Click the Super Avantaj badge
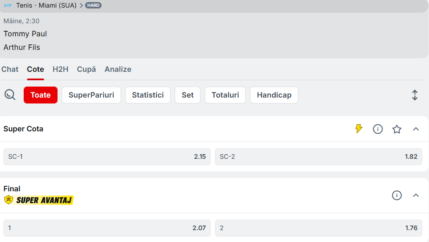The image size is (429, 242). click(x=38, y=200)
